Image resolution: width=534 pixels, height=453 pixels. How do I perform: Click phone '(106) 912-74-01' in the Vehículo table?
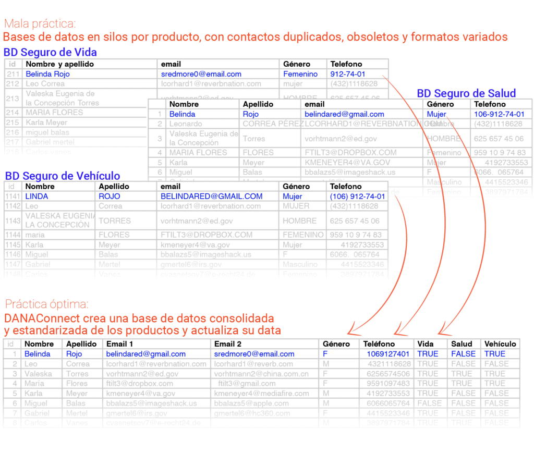coord(357,196)
